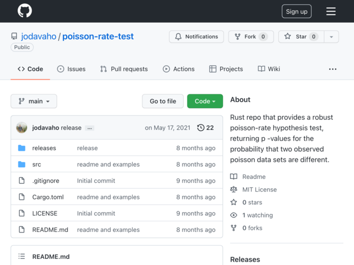Click the eye icon next to 1 watching
This screenshot has width=354, height=265.
click(233, 215)
